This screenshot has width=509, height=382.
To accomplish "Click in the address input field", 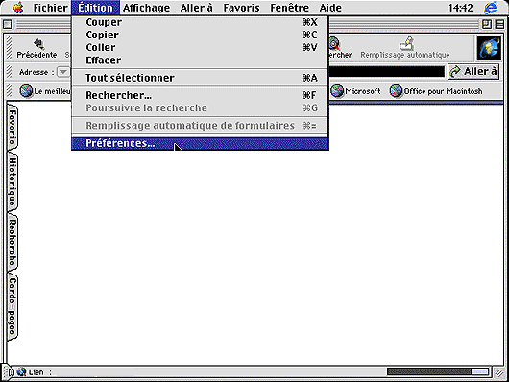I will (x=386, y=72).
